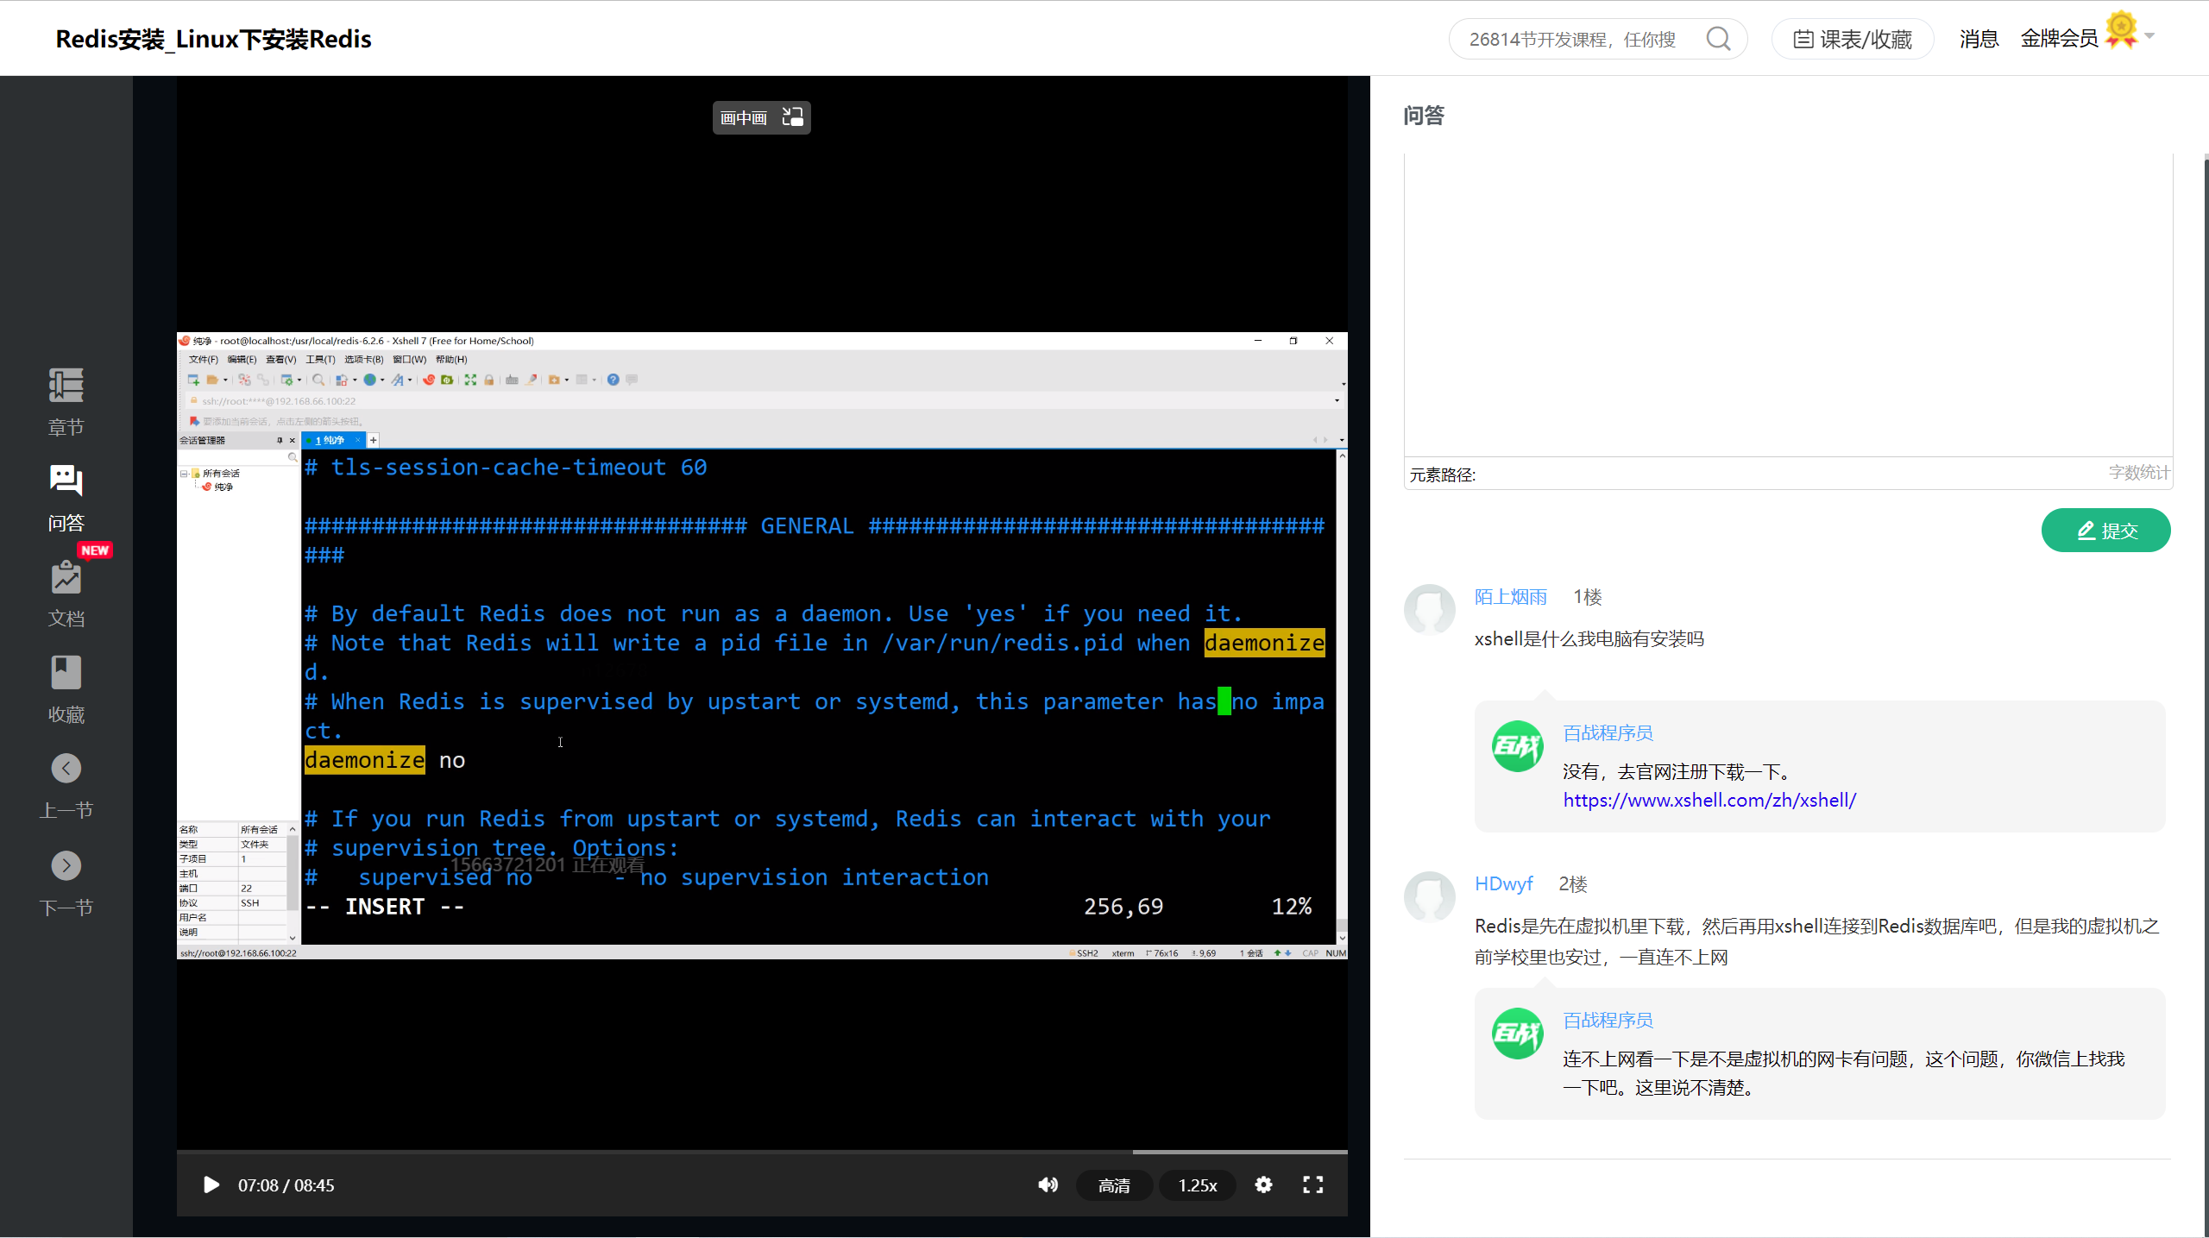Click the 1楼 floor label
This screenshot has height=1238, width=2209.
(1587, 597)
